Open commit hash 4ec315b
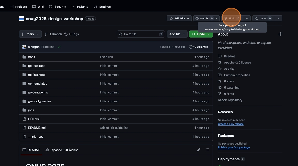The height and width of the screenshot is (166, 298). point(165,47)
